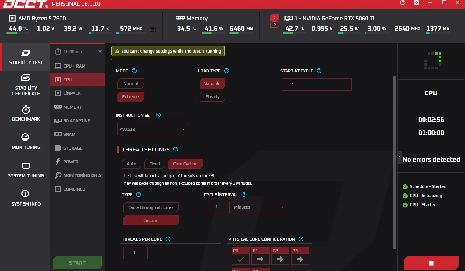Take a screenshot with camera icon

click(416, 2)
